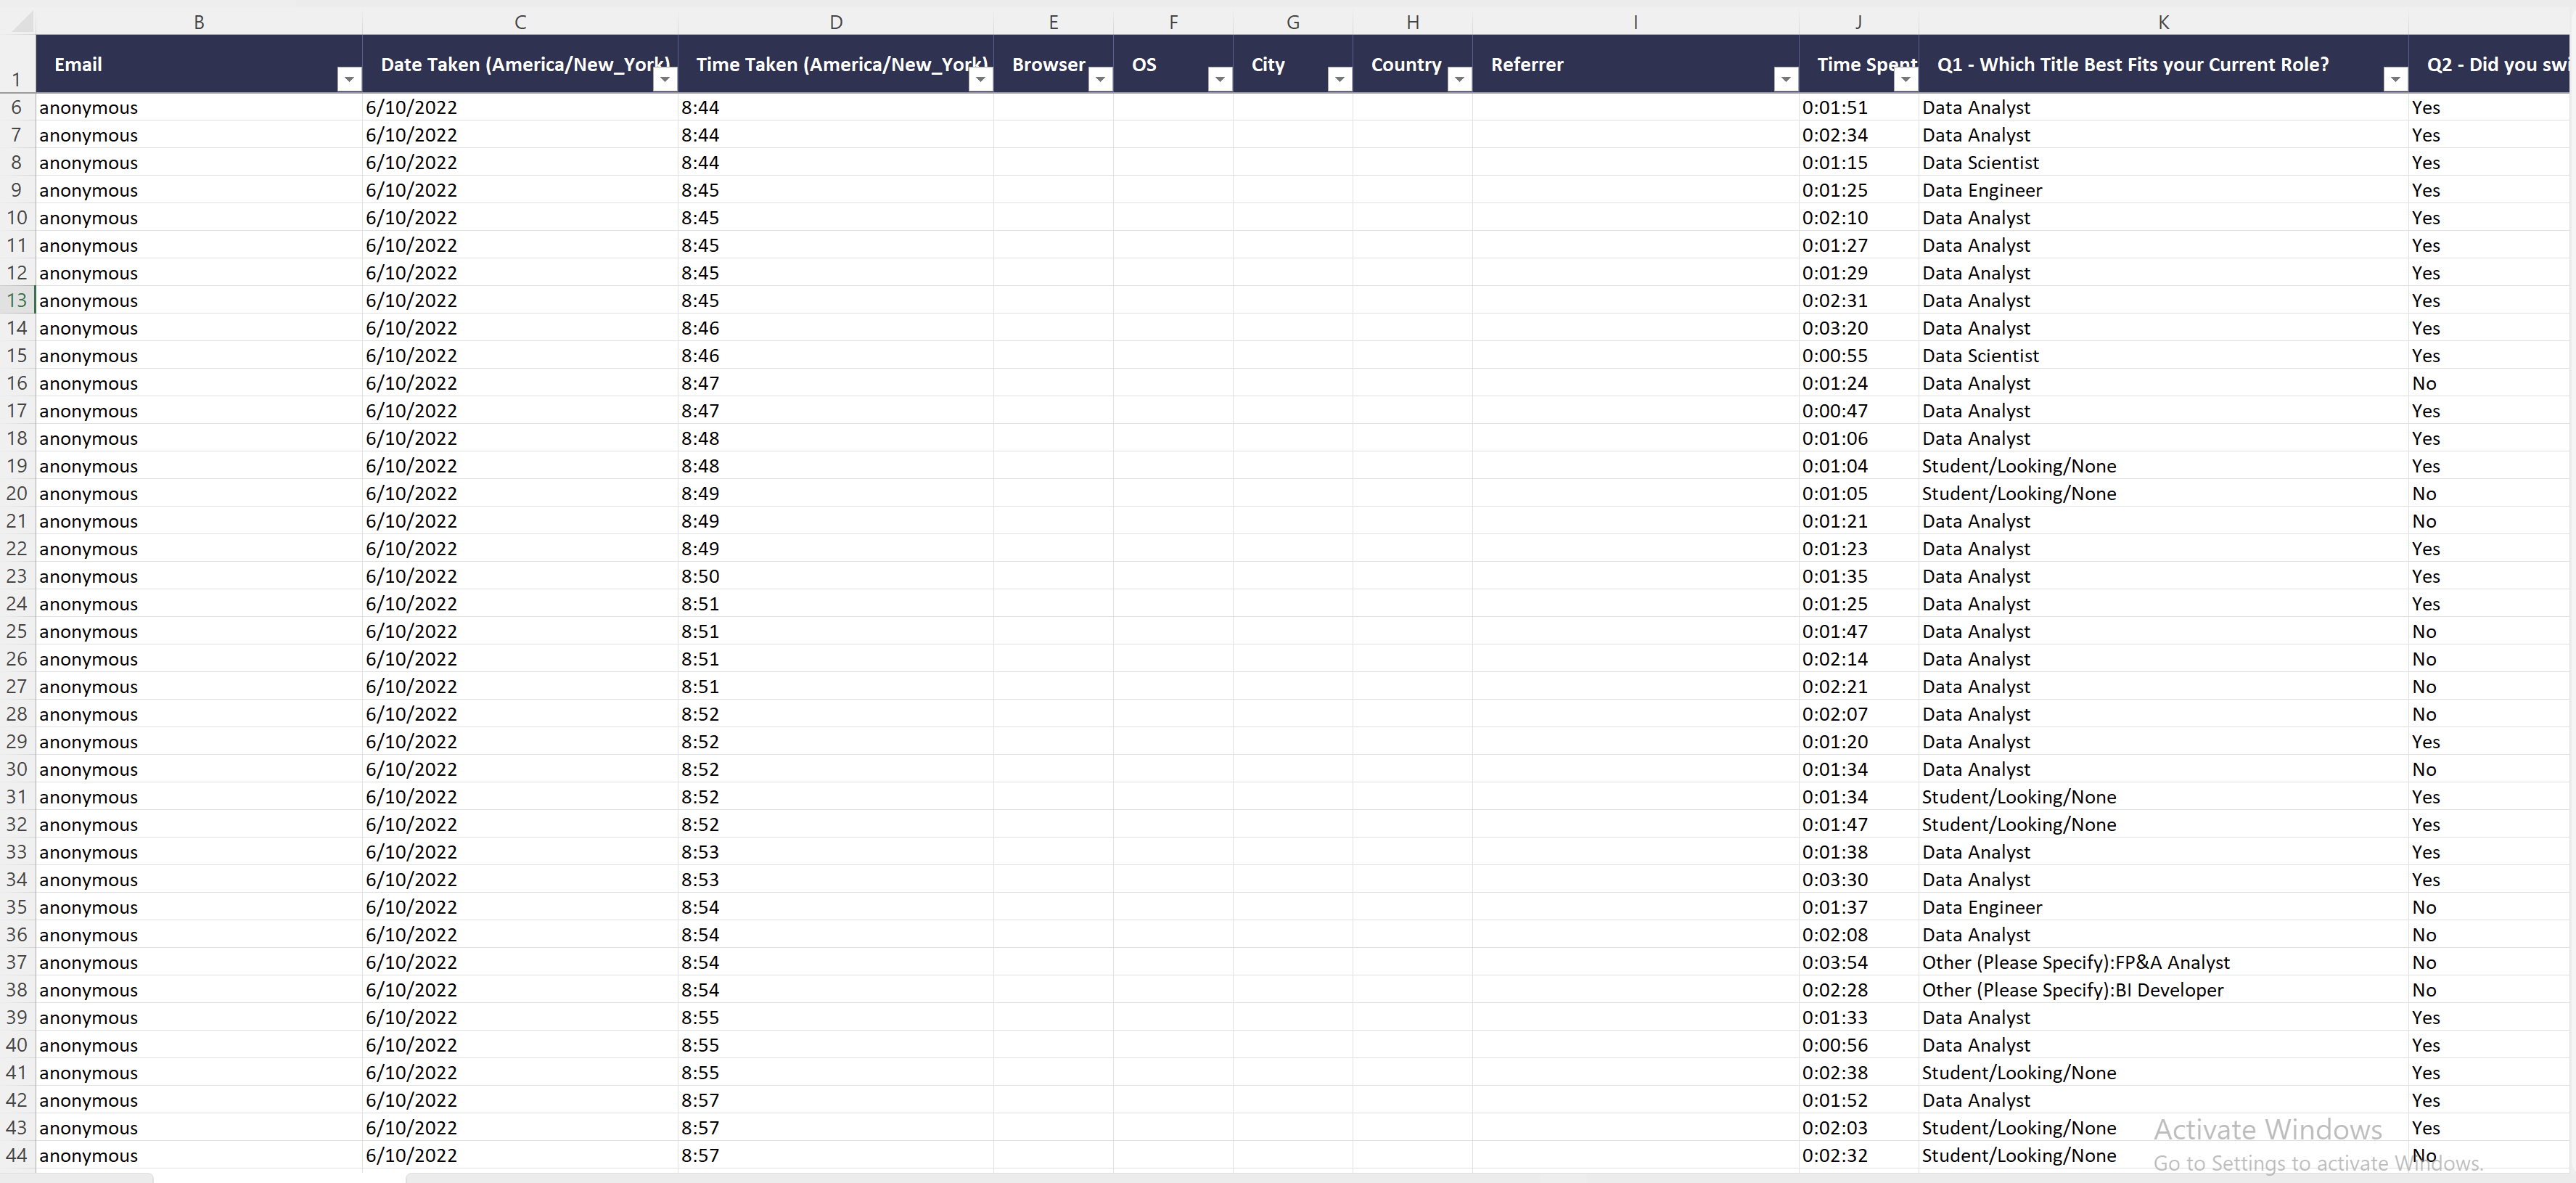Screen dimensions: 2576x1183
Task: Select row 37 header
Action: click(17, 962)
